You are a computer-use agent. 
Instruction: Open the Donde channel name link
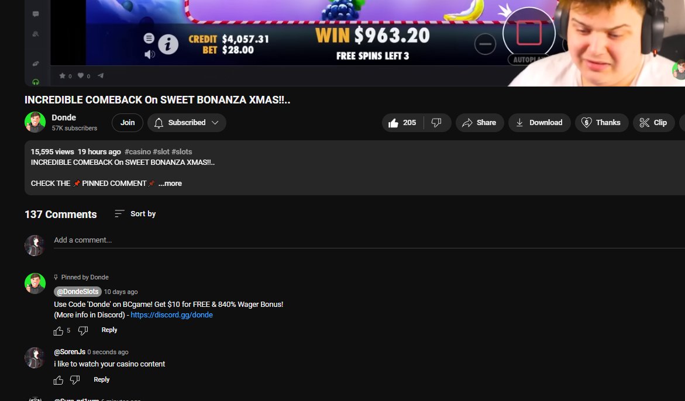coord(64,117)
